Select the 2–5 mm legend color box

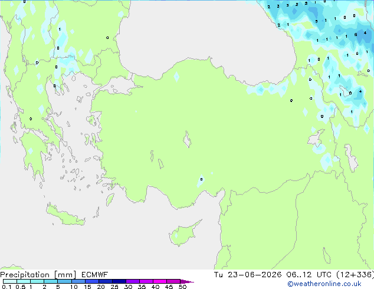(51, 281)
